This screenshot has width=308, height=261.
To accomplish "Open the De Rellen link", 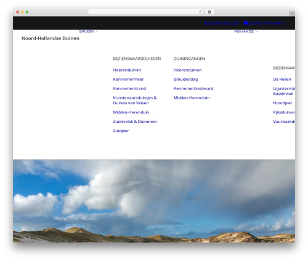I will pyautogui.click(x=282, y=79).
